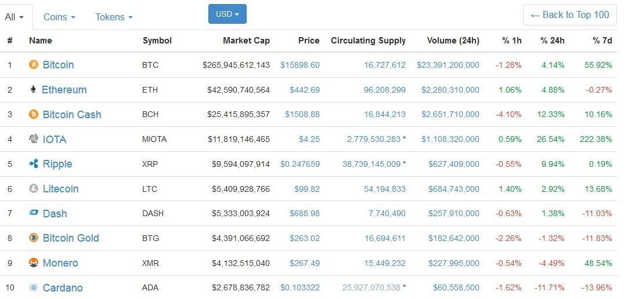Click Litecoin price $99.82
This screenshot has width=628, height=299.
tap(307, 189)
